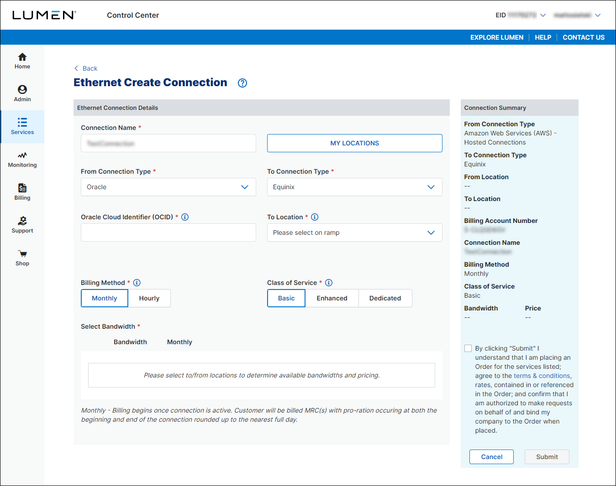Click the Connection Summary panel header
The width and height of the screenshot is (616, 486).
[x=520, y=108]
